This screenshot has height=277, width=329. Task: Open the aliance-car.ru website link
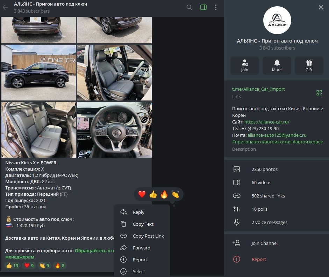tap(267, 122)
